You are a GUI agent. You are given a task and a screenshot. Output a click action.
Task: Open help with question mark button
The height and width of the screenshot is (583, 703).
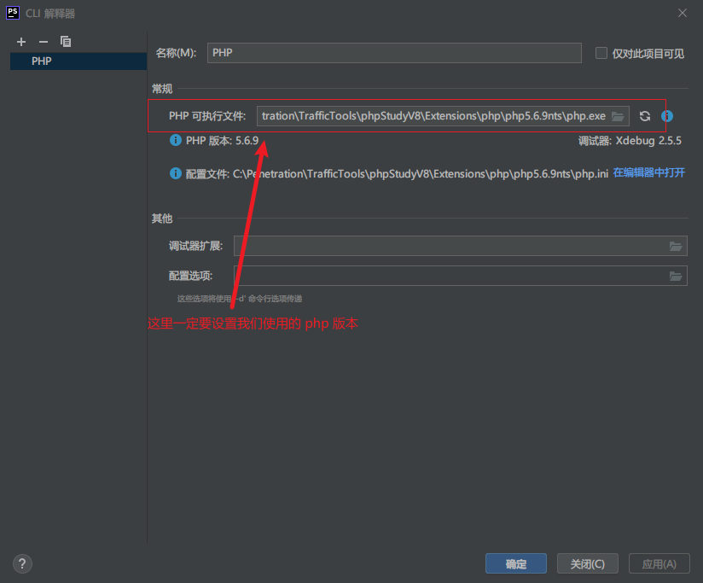[22, 563]
